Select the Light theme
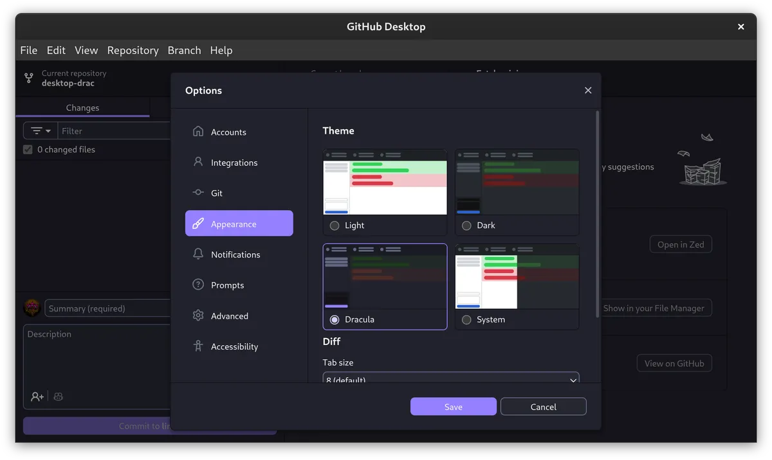Viewport: 772px width, 460px height. (x=334, y=226)
